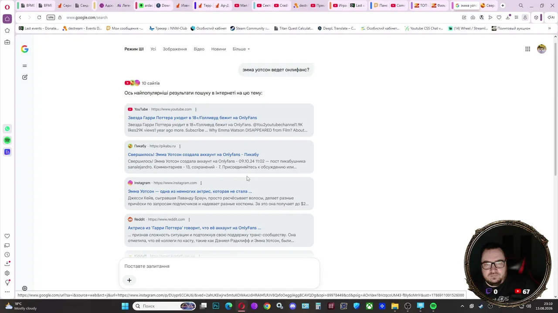This screenshot has height=313, width=558.
Task: Open Spotify in the Opera sidebar
Action: pyautogui.click(x=7, y=140)
